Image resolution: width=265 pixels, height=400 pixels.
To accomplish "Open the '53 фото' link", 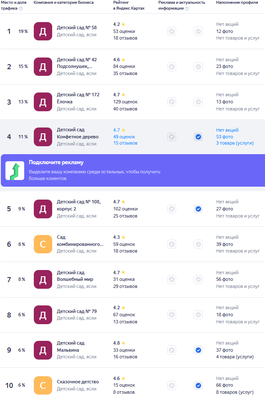I will click(x=225, y=137).
